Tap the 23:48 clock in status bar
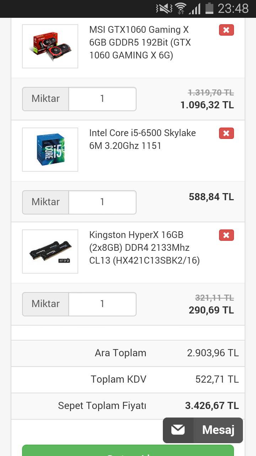The image size is (256, 456). click(233, 8)
